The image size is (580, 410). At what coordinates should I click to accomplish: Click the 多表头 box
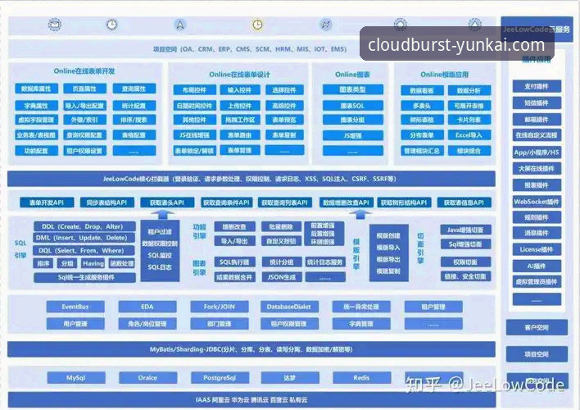422,106
